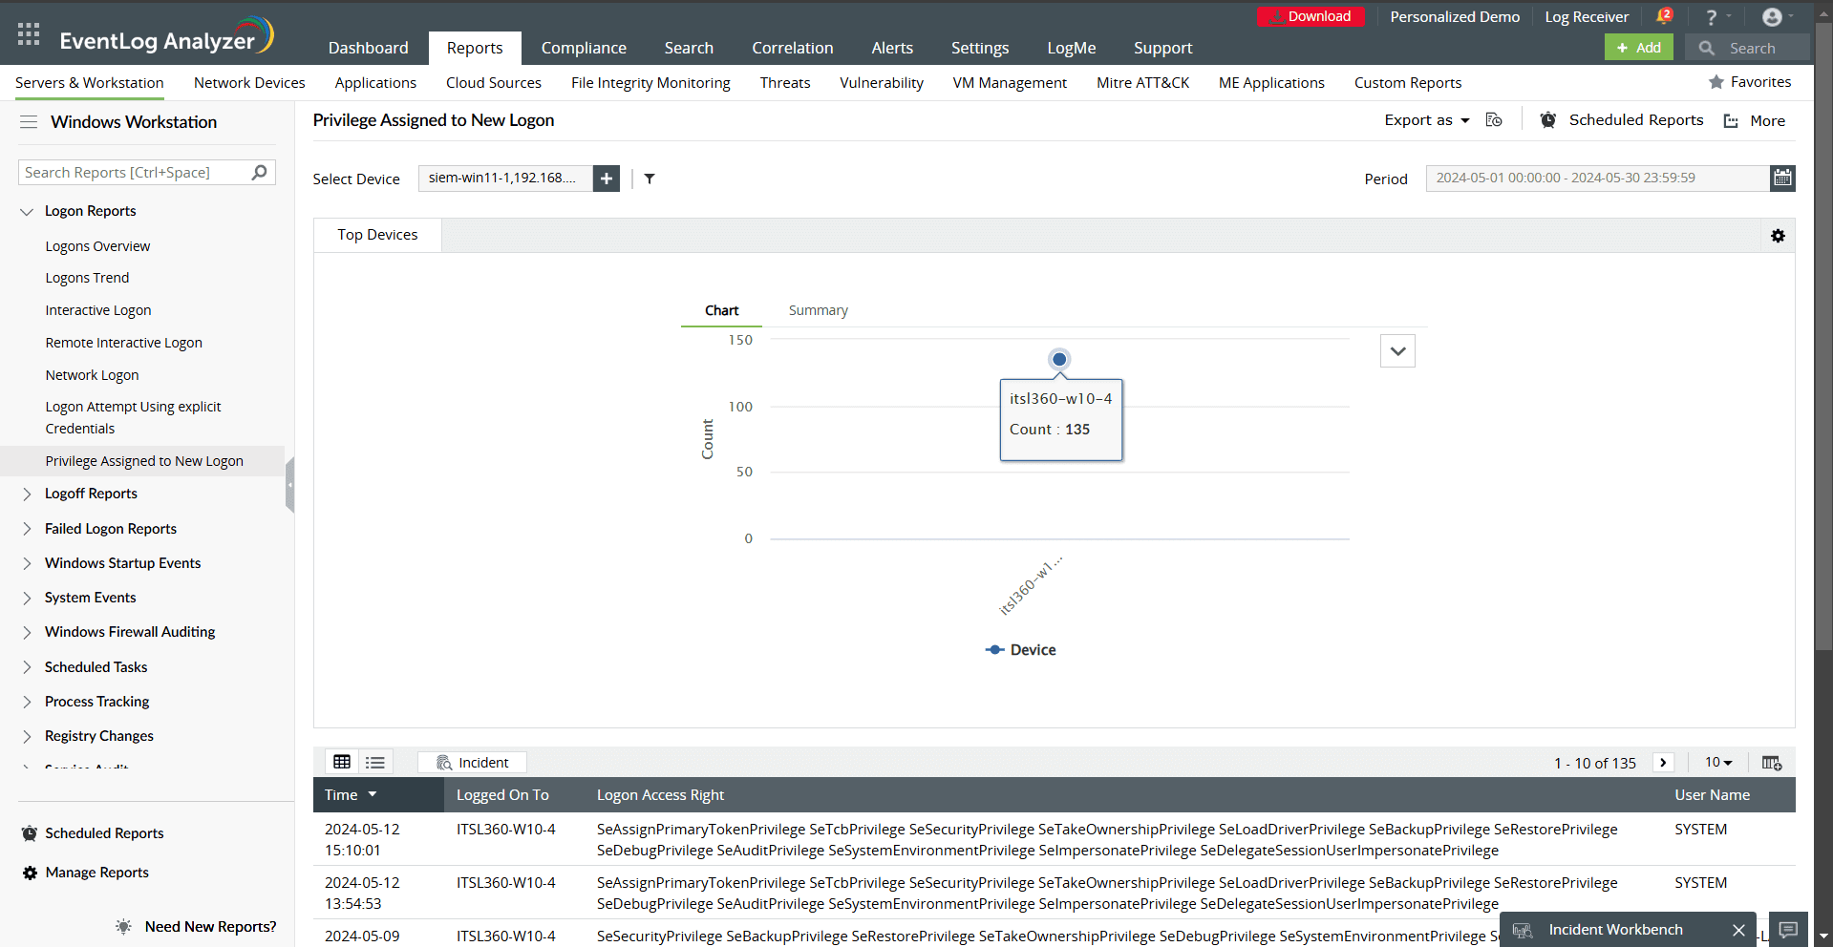Screen dimensions: 1833x947
Task: Click the top-right Search box
Action: point(1747,48)
